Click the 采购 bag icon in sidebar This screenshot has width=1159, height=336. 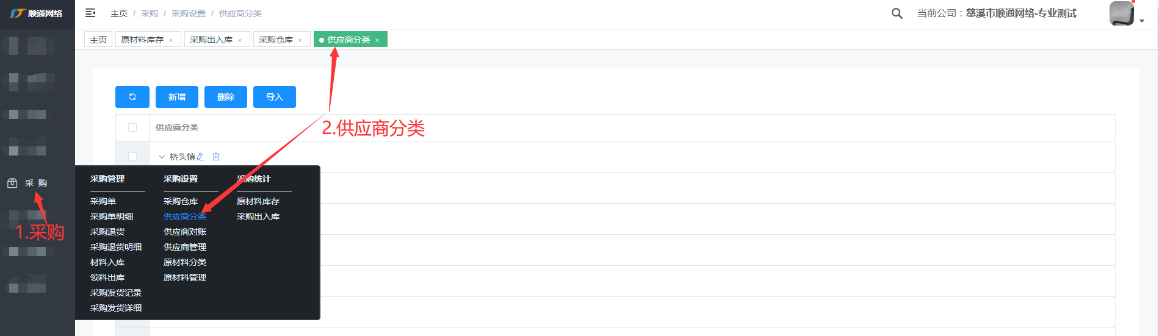click(12, 183)
